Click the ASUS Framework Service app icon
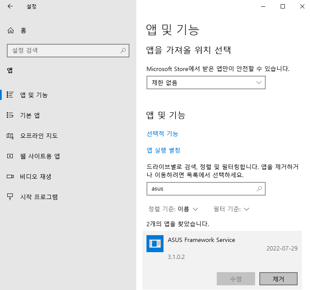310x290 pixels. click(155, 243)
